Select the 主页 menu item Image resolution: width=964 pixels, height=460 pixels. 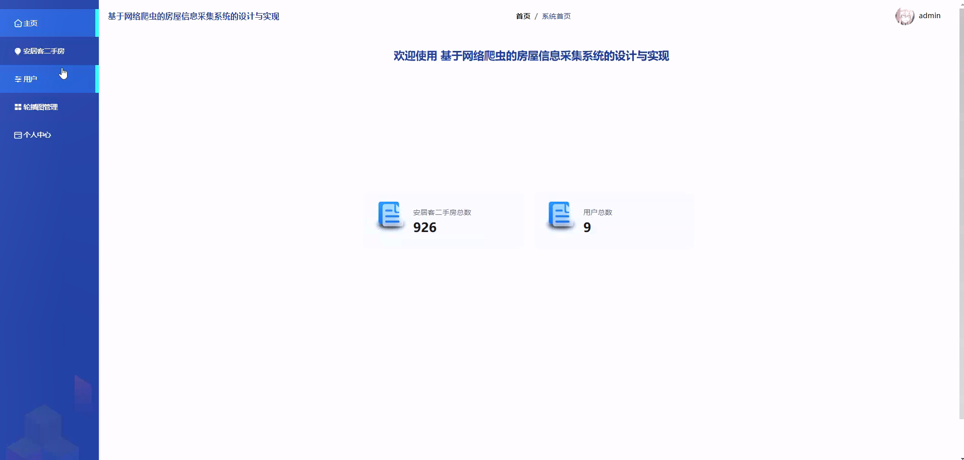pos(29,23)
